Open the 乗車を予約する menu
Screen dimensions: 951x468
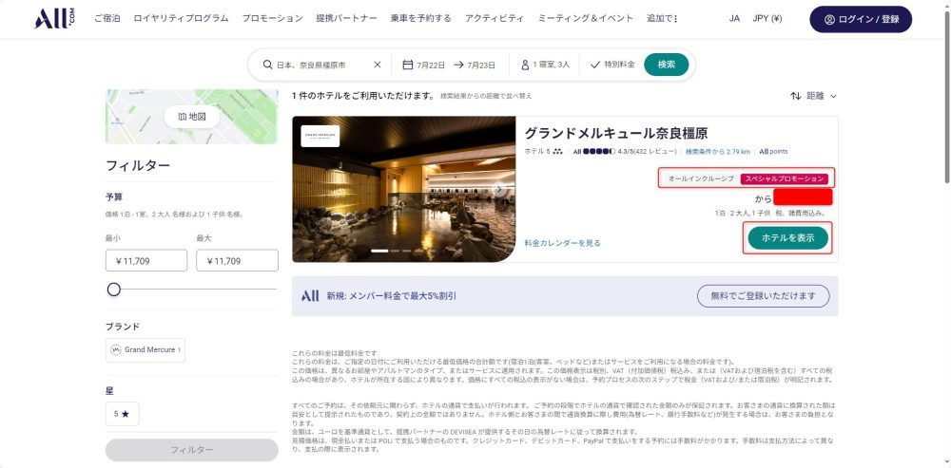[421, 19]
